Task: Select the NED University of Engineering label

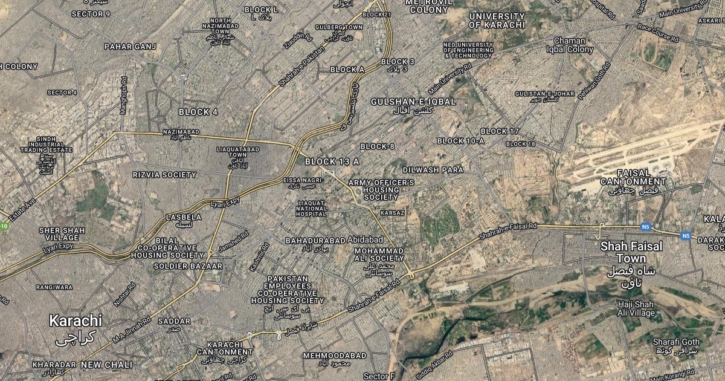Action: tap(468, 50)
